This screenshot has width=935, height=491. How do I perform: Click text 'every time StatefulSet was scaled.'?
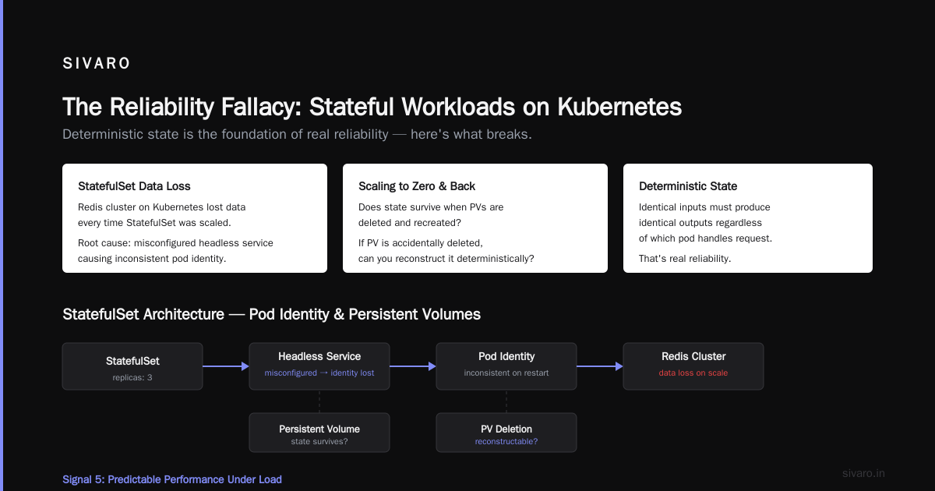coord(154,223)
